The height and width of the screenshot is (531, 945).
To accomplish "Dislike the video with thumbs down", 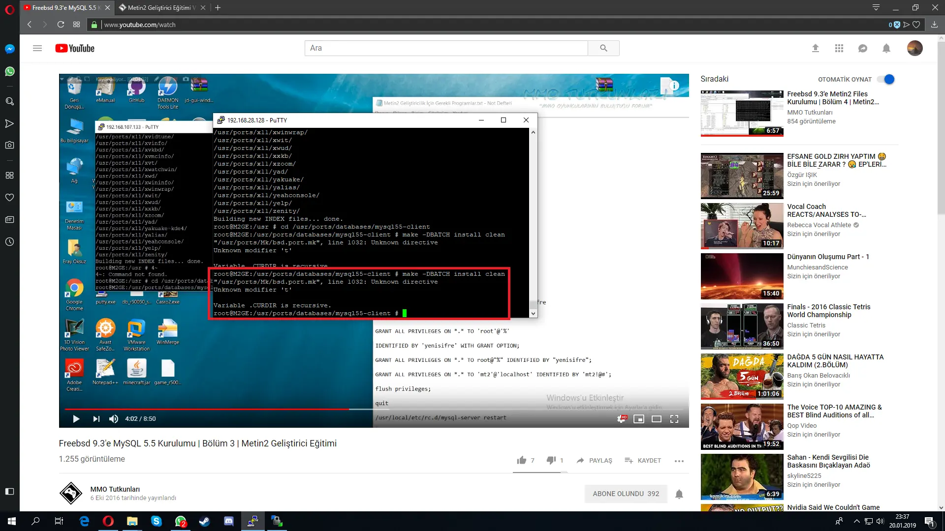I will coord(551,460).
